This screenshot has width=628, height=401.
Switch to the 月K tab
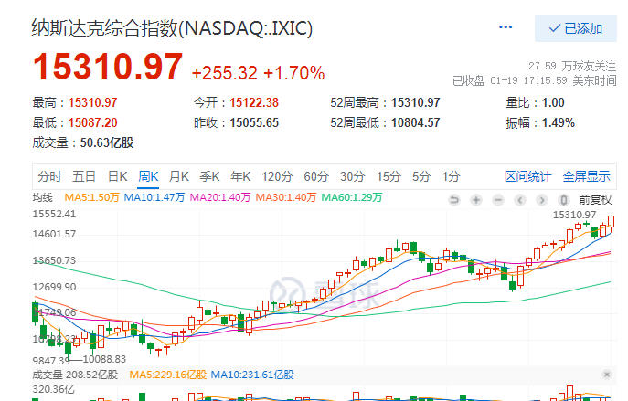(x=178, y=176)
